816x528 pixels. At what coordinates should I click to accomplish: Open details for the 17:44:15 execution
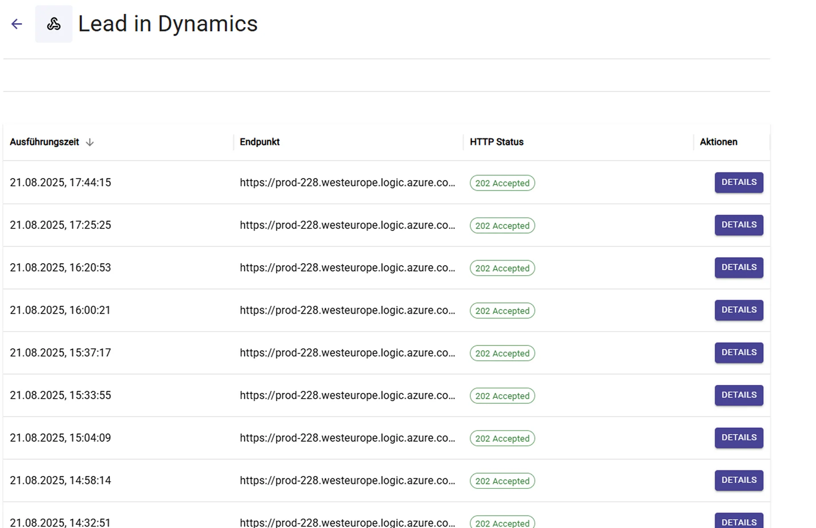coord(739,182)
